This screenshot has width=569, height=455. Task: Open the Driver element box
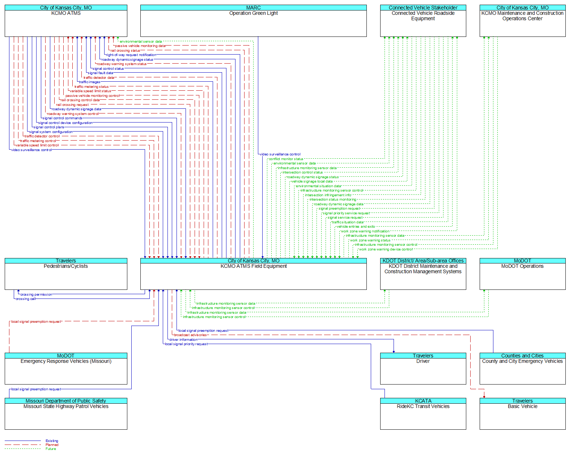(x=423, y=369)
